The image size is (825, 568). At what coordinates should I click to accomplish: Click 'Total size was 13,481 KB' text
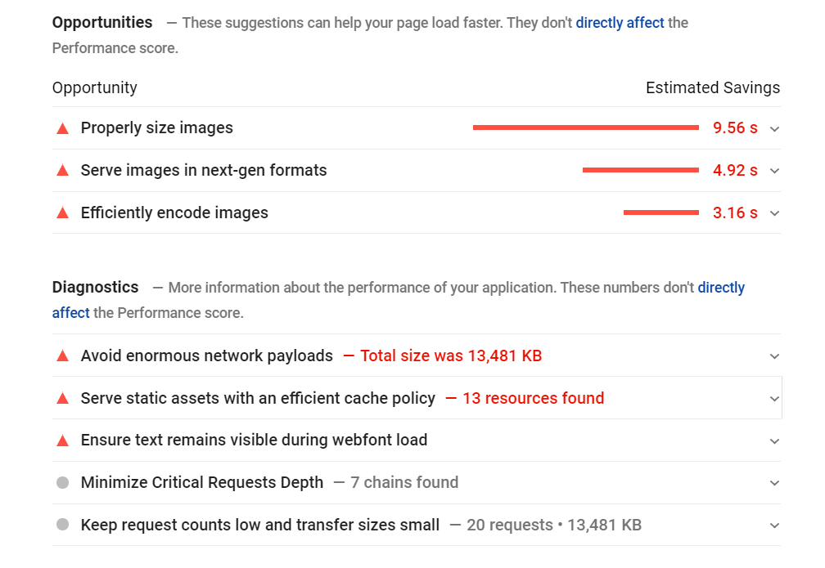coord(450,356)
